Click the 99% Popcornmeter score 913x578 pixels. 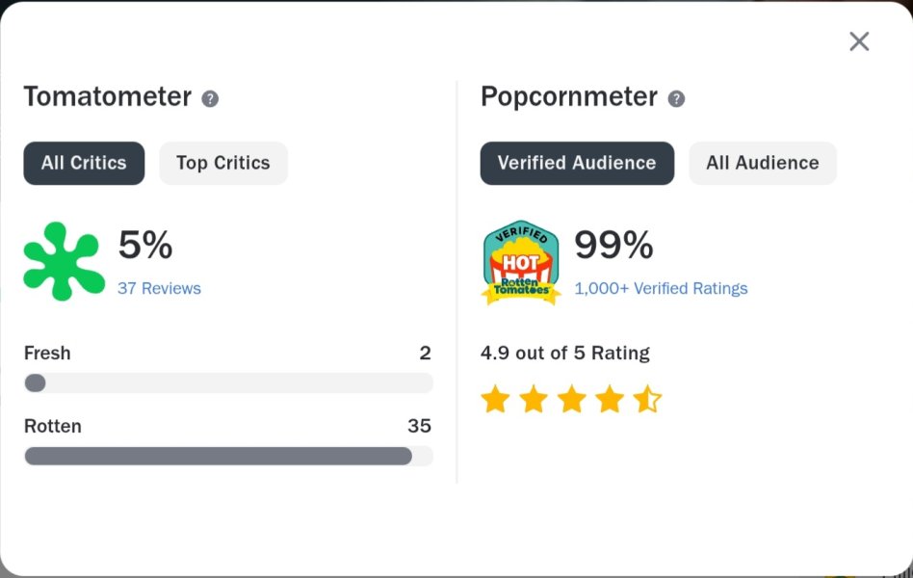pos(613,246)
